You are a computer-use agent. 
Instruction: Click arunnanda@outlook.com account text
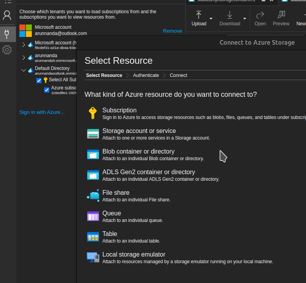coord(61,33)
